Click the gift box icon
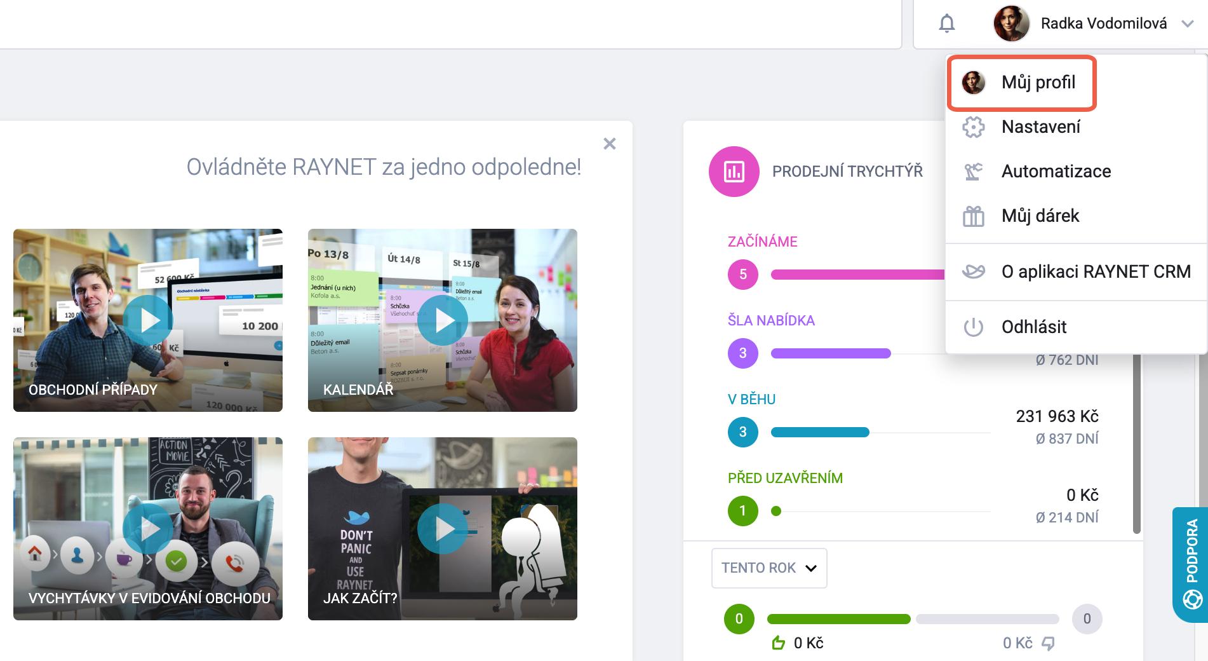This screenshot has width=1208, height=661. coord(973,216)
